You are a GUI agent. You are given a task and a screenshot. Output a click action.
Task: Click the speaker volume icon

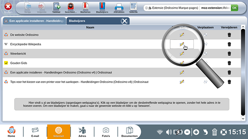pos(169,132)
